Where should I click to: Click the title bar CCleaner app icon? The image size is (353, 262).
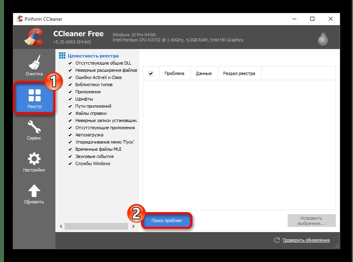[x=20, y=19]
